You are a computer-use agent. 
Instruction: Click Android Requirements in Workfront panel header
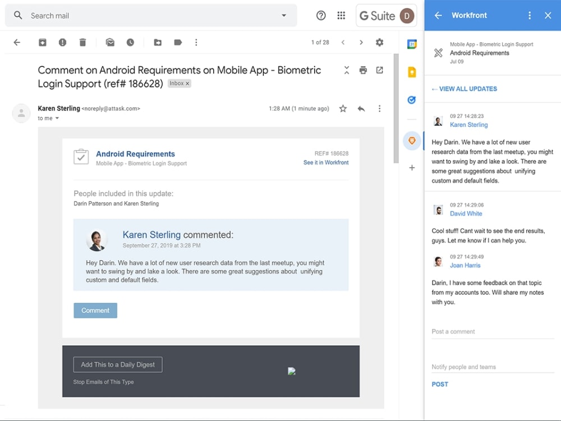480,53
